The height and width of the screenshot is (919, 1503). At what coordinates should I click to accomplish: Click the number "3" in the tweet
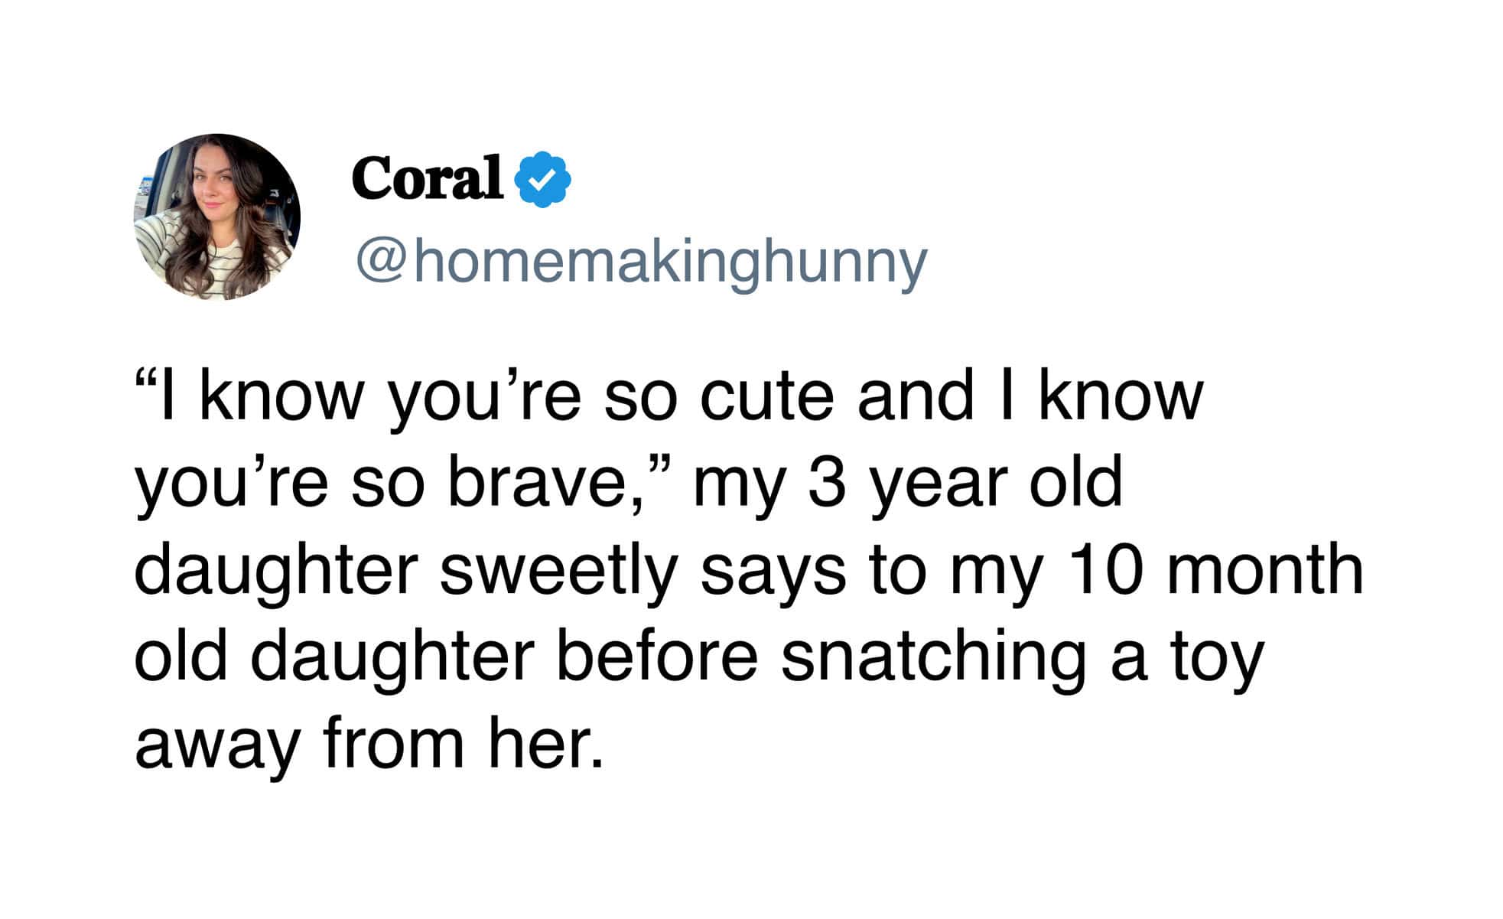pyautogui.click(x=825, y=484)
